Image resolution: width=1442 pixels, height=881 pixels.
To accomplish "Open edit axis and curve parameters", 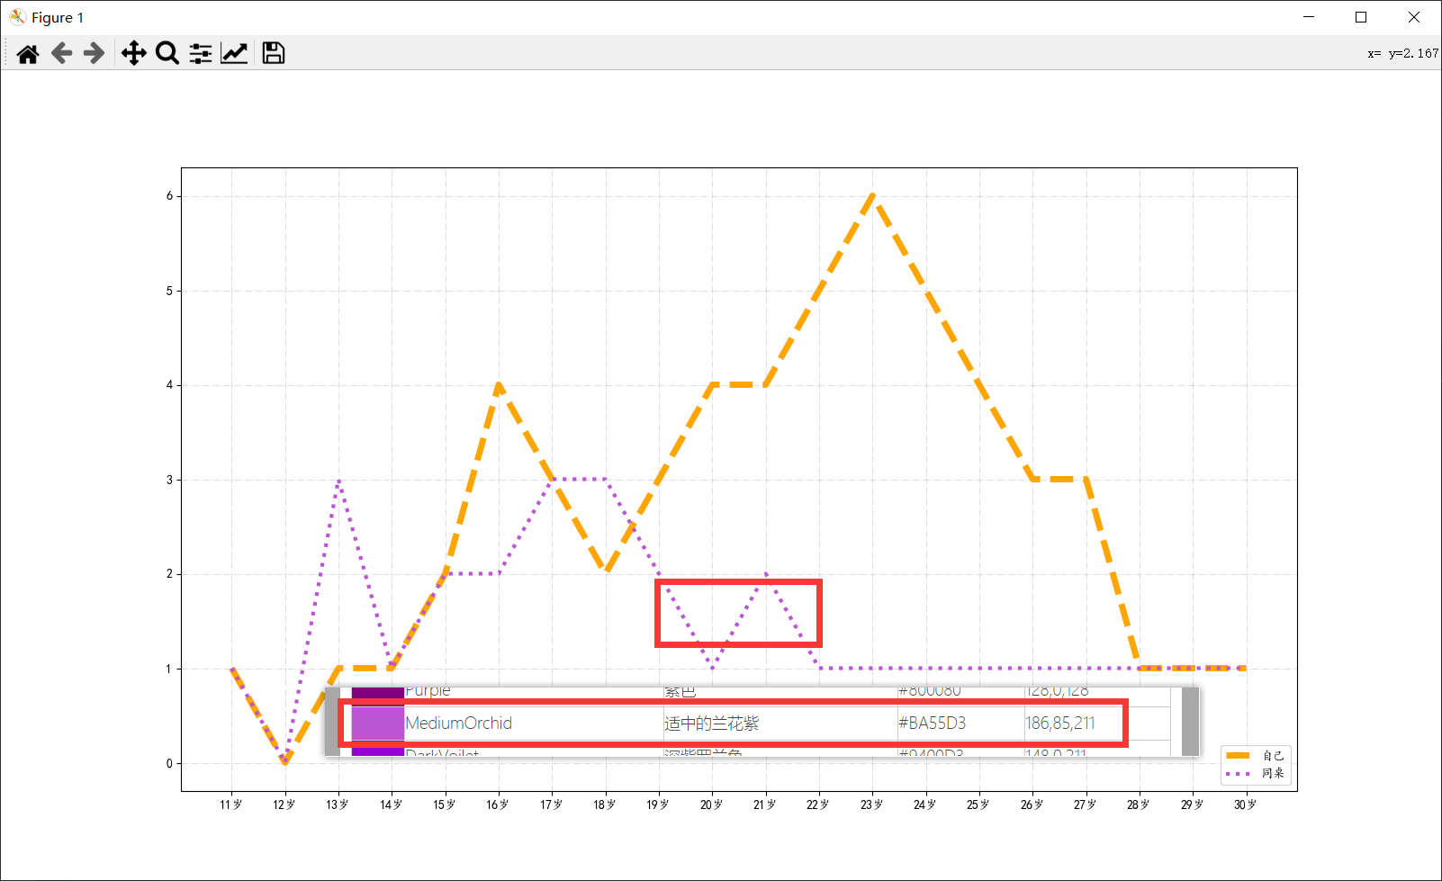I will tap(234, 54).
